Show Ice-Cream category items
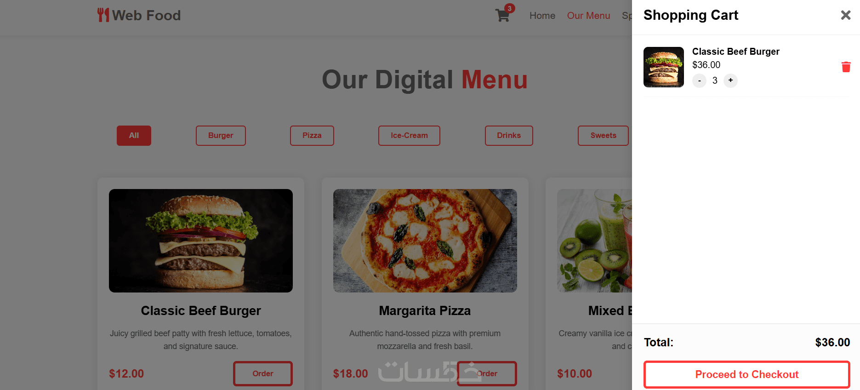Image resolution: width=860 pixels, height=390 pixels. tap(409, 136)
